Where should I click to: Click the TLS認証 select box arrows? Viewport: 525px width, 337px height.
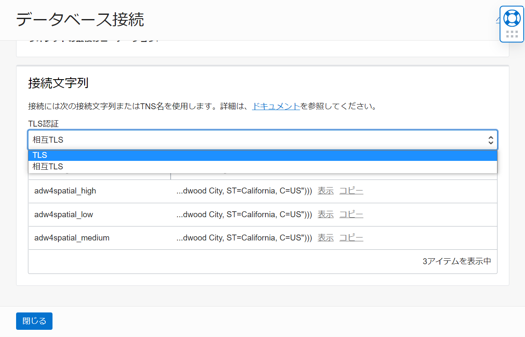tap(490, 140)
